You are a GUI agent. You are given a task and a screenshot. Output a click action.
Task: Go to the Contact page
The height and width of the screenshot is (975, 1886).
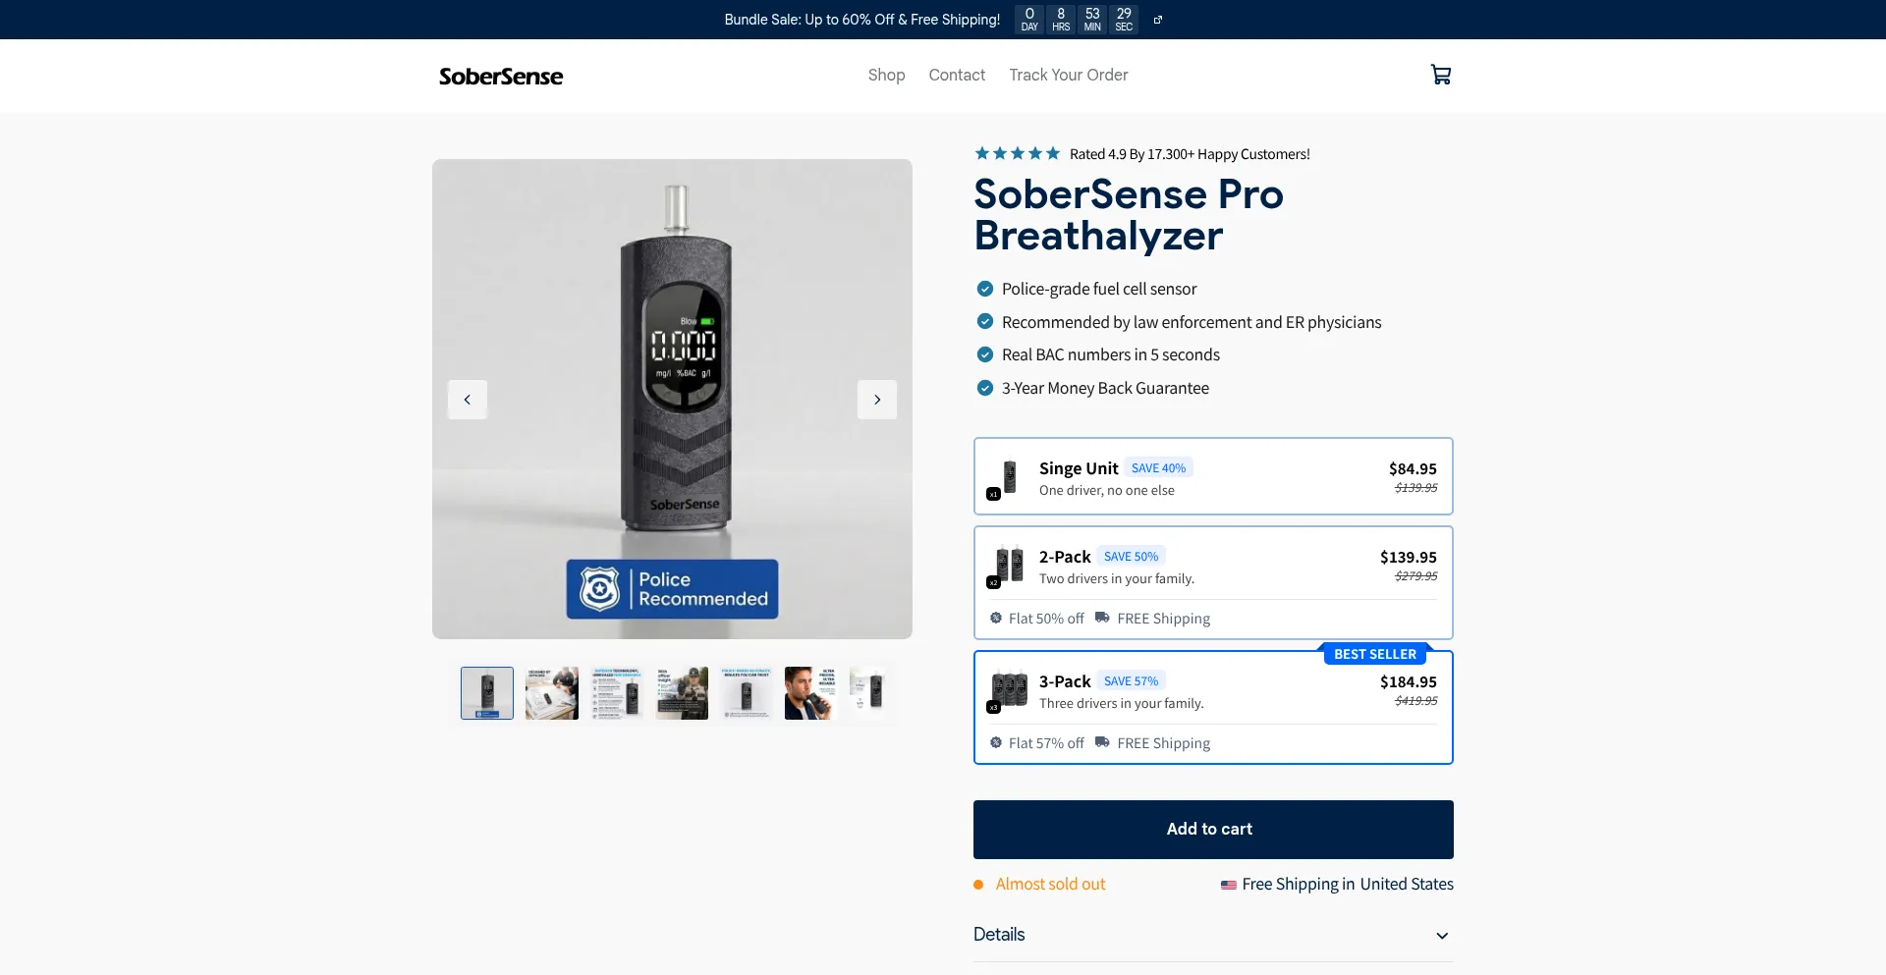[957, 75]
